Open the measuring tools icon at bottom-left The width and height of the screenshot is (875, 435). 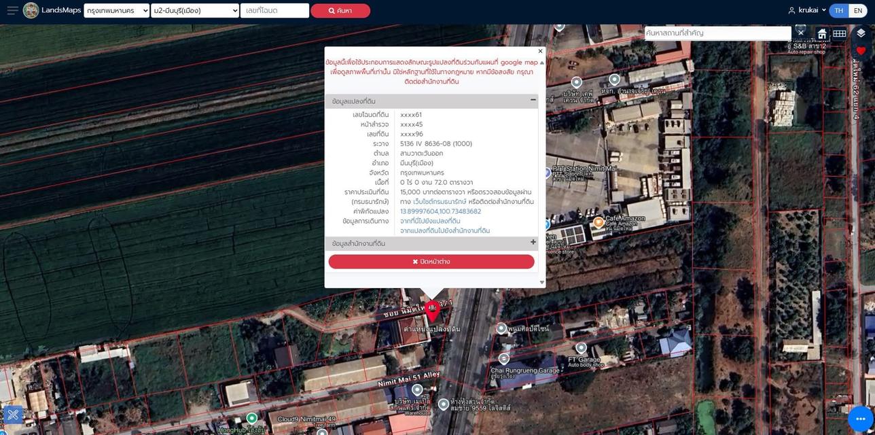pyautogui.click(x=13, y=415)
